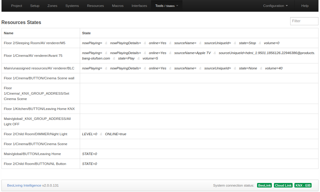This screenshot has width=320, height=192.
Task: Click the volume=0 value for M5
Action: pos(272,43)
